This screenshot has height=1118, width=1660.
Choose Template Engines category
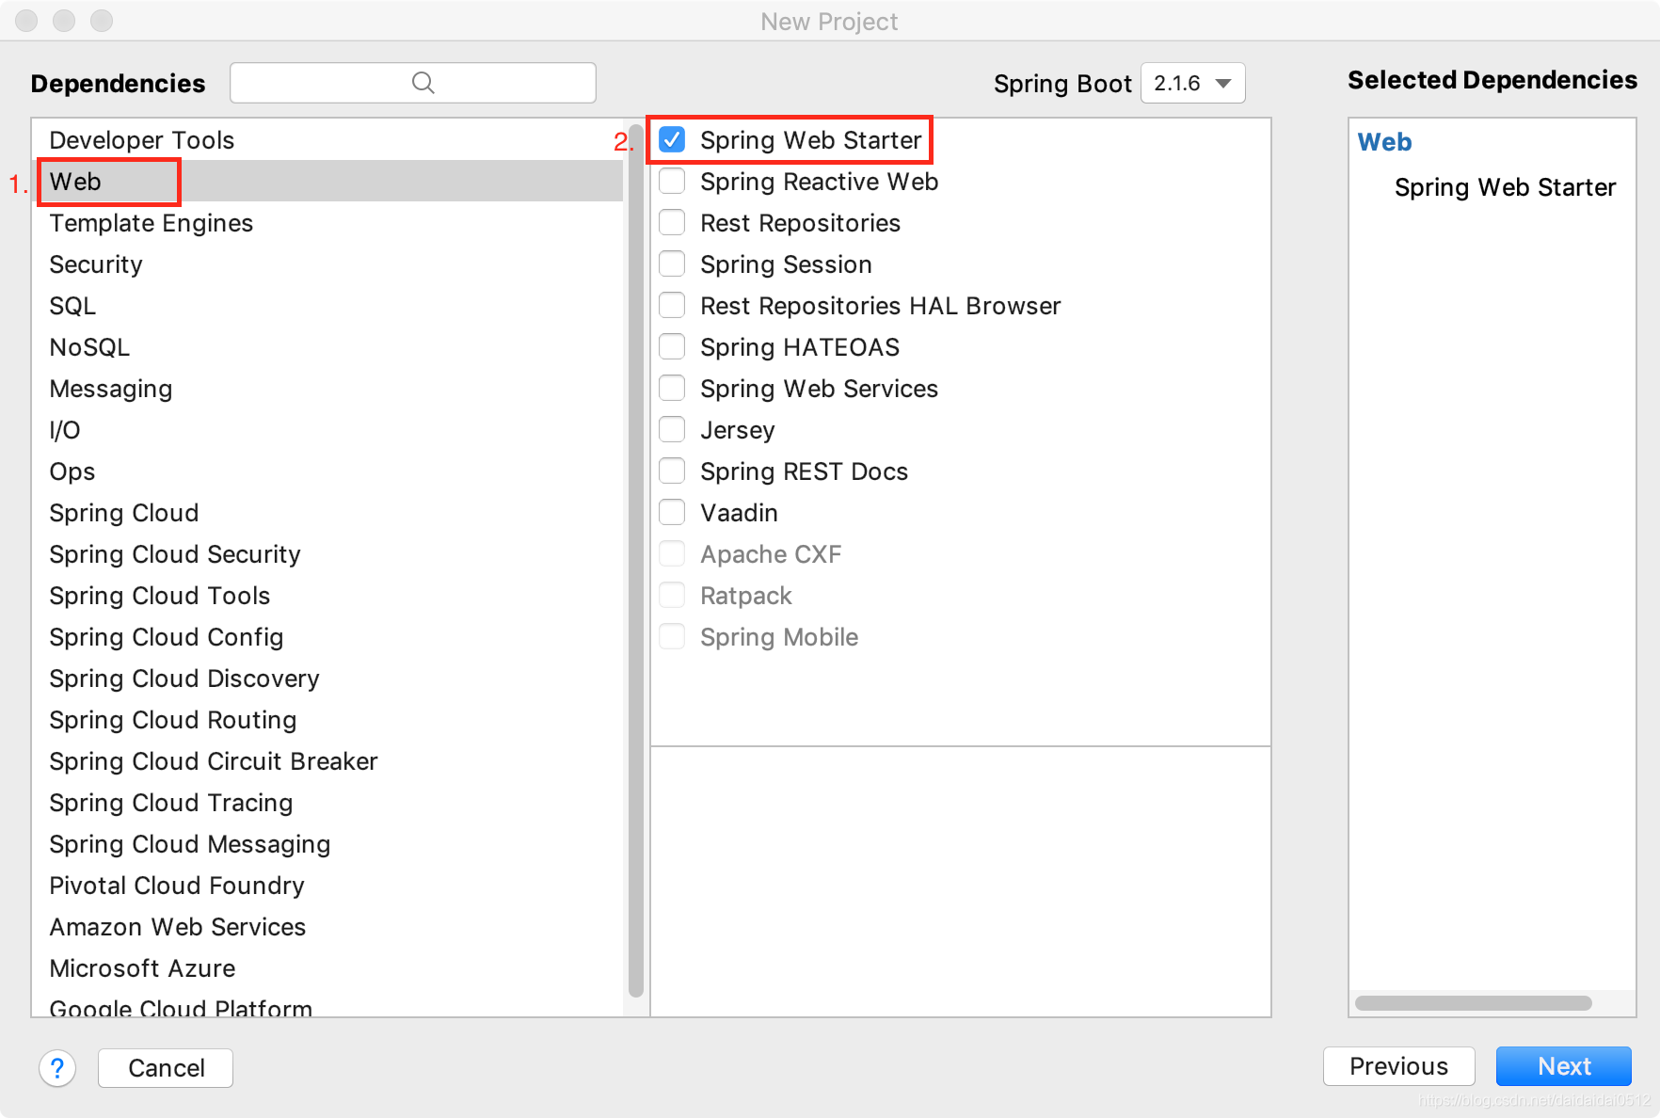point(327,223)
